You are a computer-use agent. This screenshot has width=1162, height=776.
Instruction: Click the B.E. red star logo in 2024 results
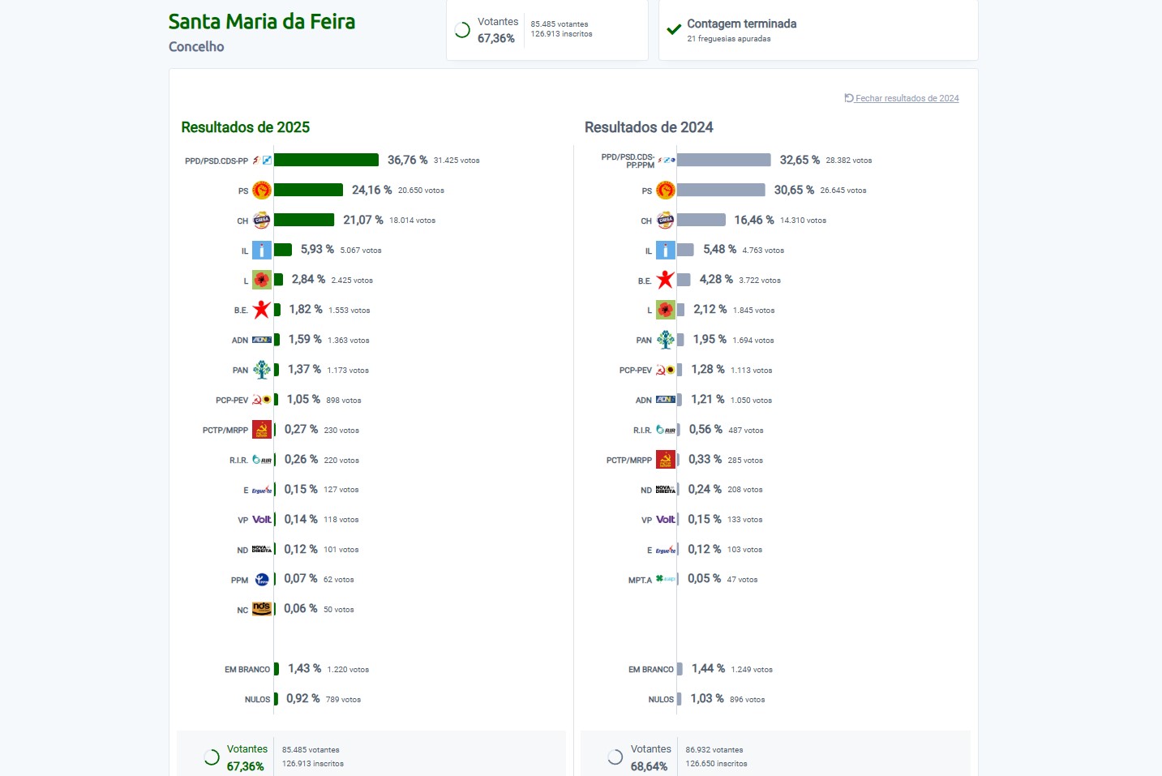[665, 281]
